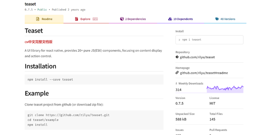271x135 pixels.
Task: Click the red Explore file icon
Action: click(77, 19)
